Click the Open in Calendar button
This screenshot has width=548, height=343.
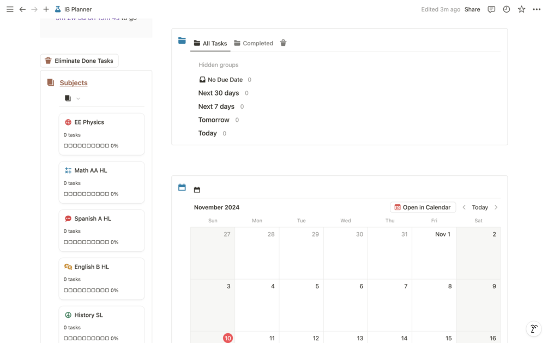coord(423,207)
